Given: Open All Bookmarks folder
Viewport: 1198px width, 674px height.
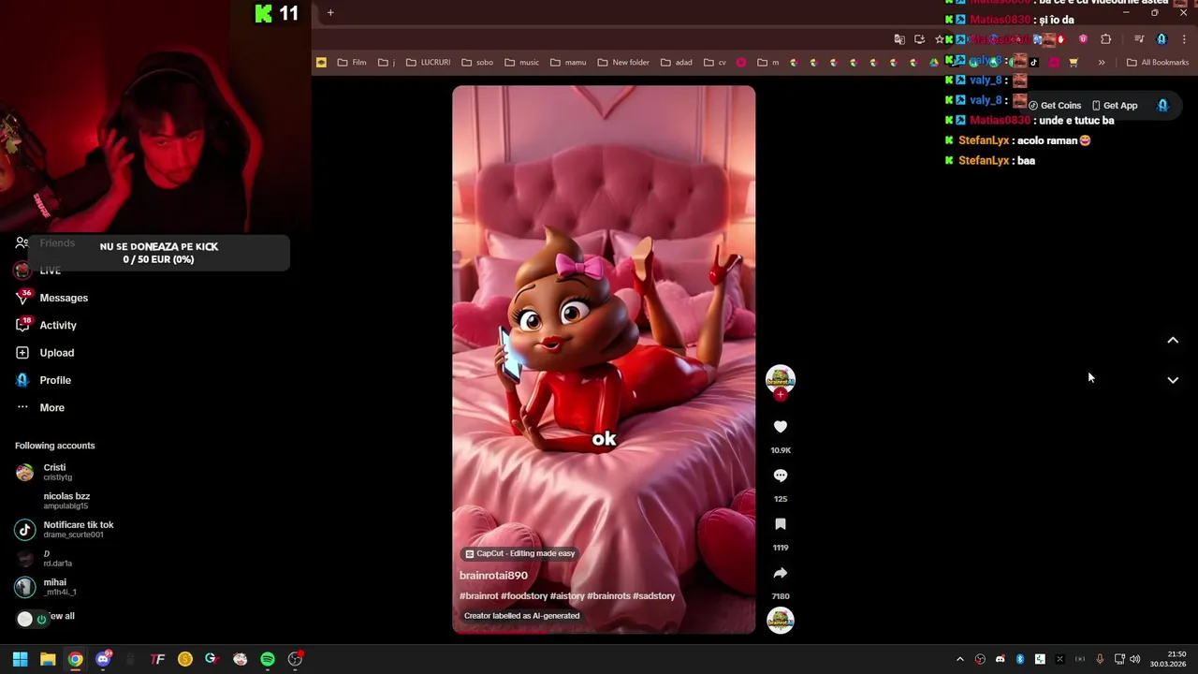Looking at the screenshot, I should (1158, 63).
